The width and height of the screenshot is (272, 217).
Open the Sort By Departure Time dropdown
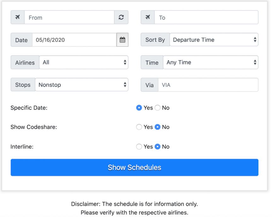[x=214, y=40]
